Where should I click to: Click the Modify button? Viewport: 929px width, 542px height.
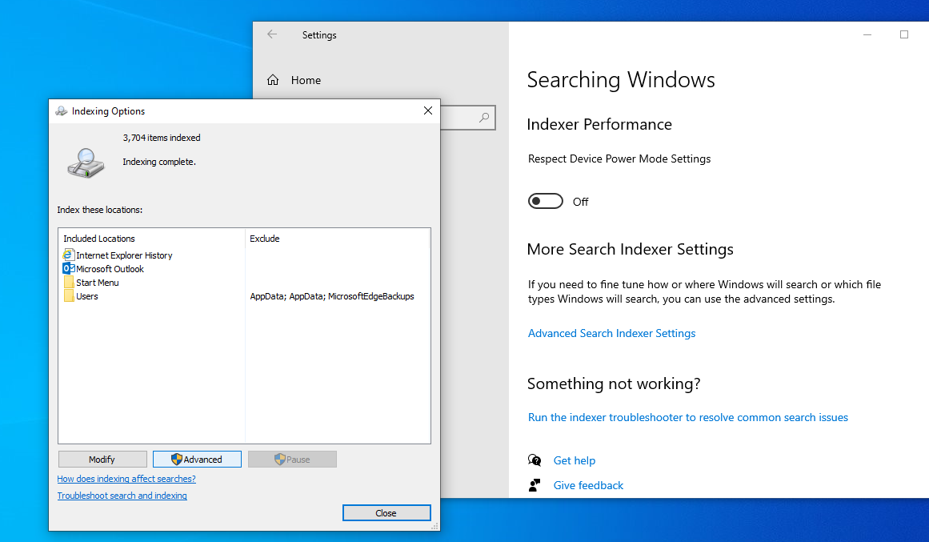(102, 459)
